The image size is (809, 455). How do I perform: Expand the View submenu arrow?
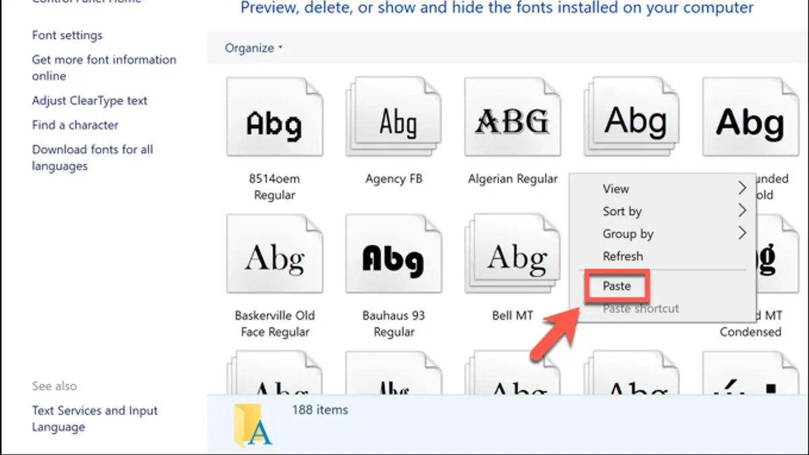point(742,188)
